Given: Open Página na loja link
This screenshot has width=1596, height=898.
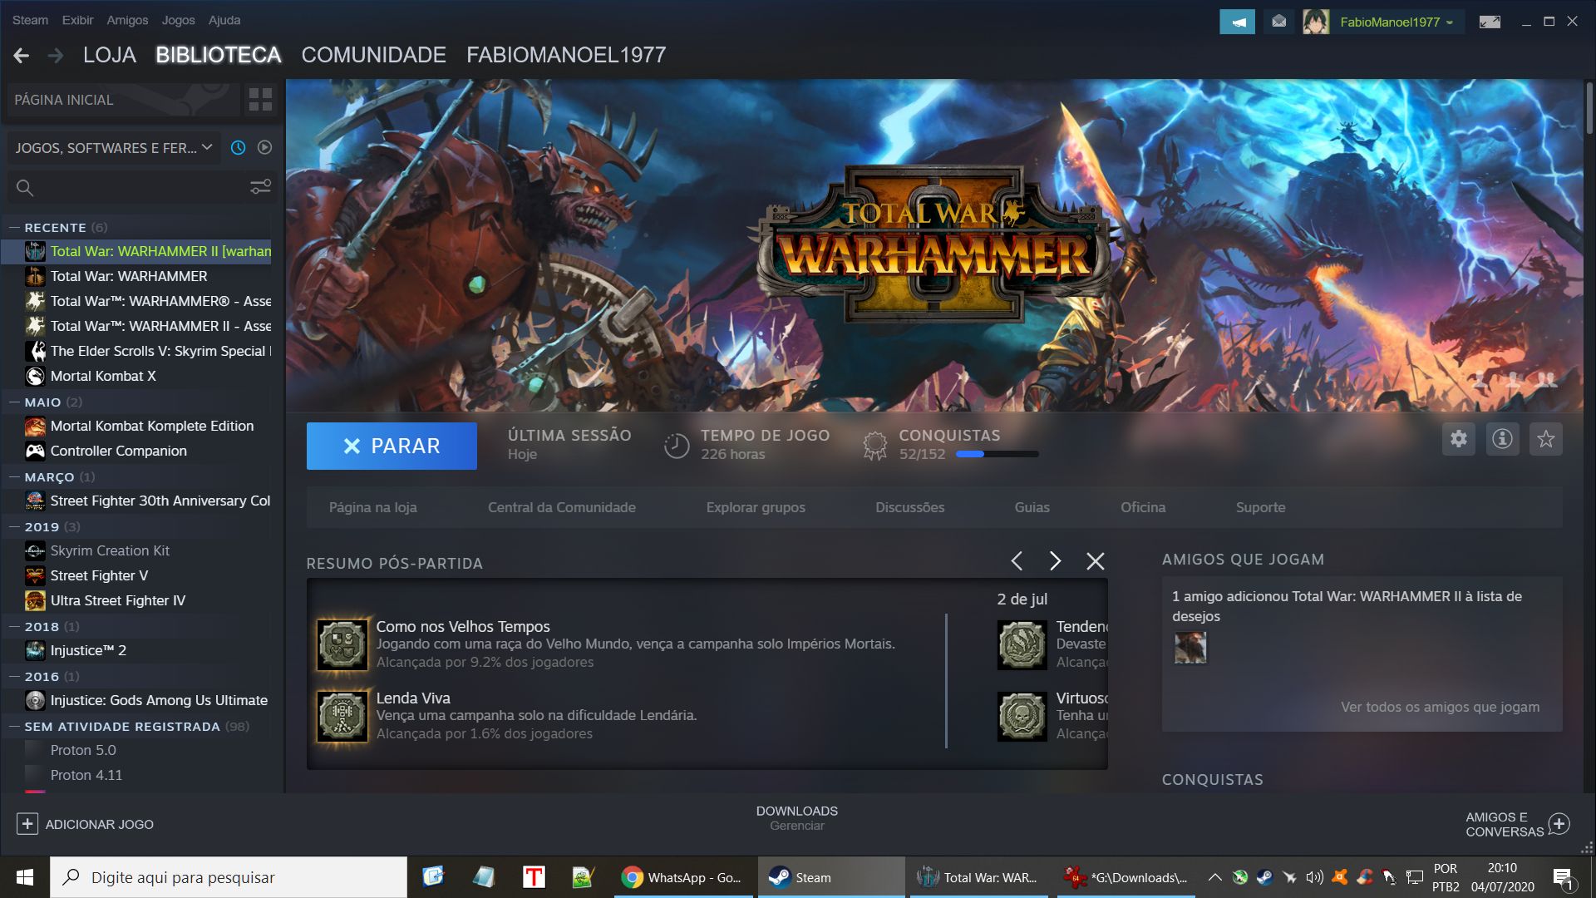Looking at the screenshot, I should pos(372,507).
